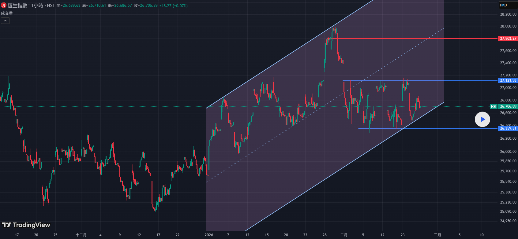Image resolution: width=518 pixels, height=239 pixels.
Task: Click the 2026 year marker on time axis
Action: point(209,235)
